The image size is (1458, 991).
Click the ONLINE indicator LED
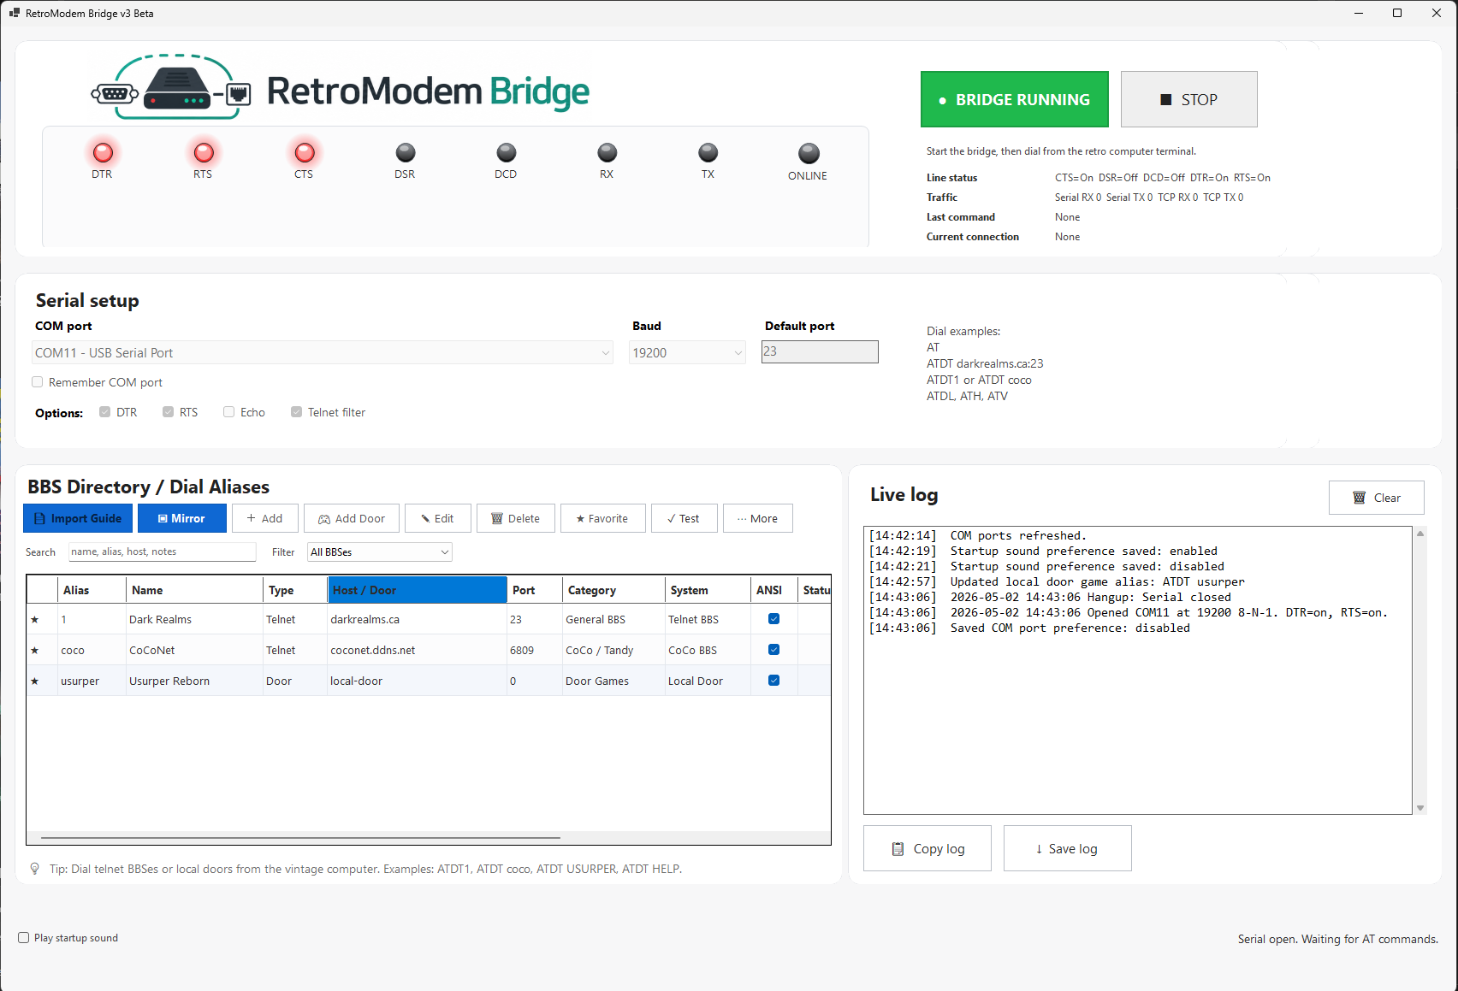click(x=809, y=153)
